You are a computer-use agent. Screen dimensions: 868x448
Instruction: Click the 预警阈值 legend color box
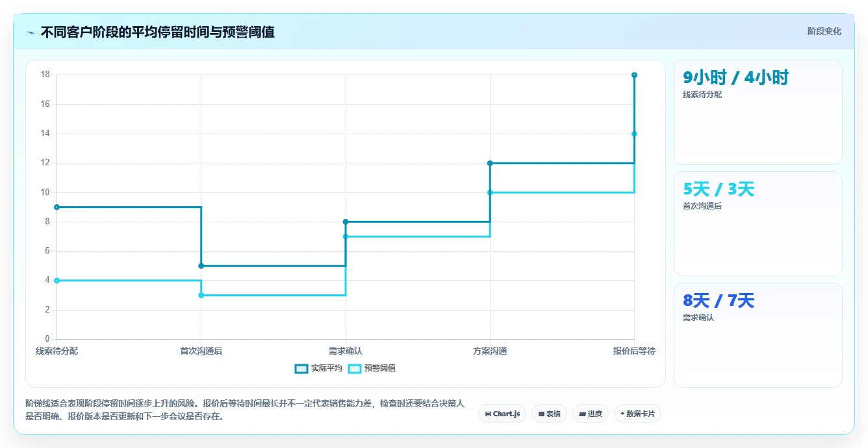point(355,368)
